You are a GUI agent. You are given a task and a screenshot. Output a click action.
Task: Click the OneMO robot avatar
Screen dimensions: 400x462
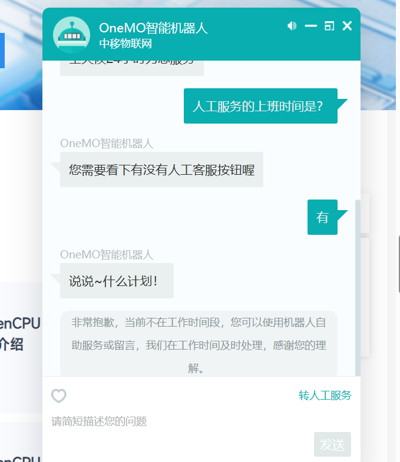tap(71, 35)
